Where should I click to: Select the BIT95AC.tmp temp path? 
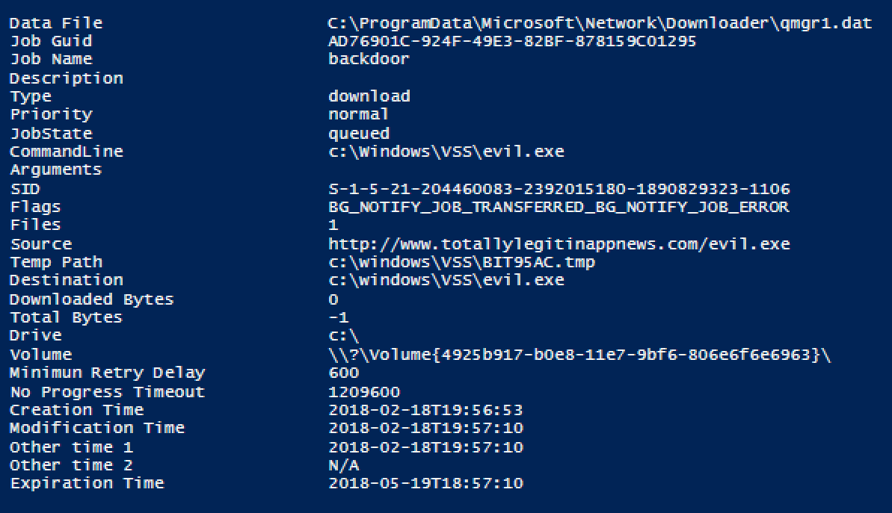[461, 262]
